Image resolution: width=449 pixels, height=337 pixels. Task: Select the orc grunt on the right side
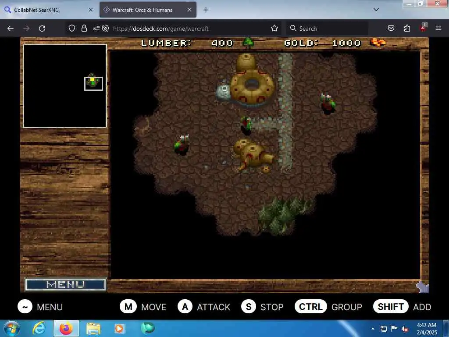pos(328,104)
